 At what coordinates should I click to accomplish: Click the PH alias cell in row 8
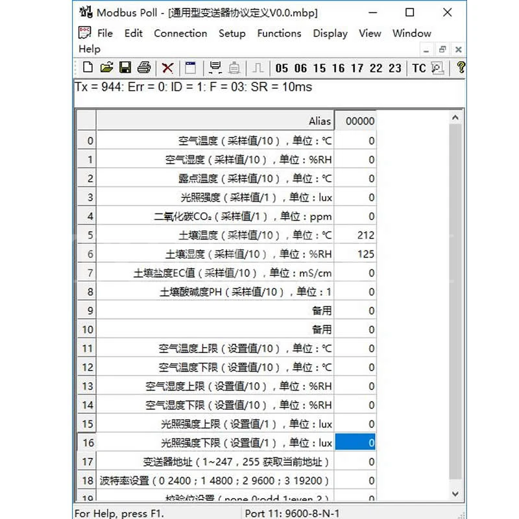215,291
